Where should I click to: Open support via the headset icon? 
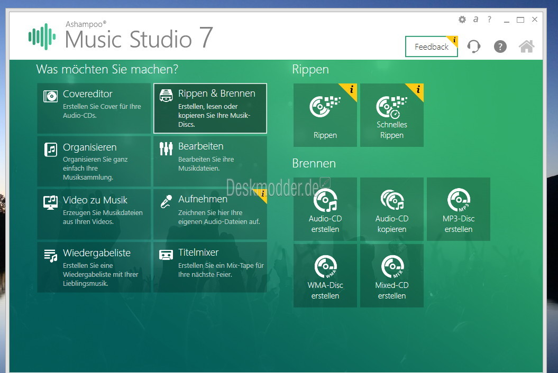click(x=474, y=46)
